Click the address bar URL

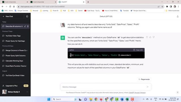point(42,7)
